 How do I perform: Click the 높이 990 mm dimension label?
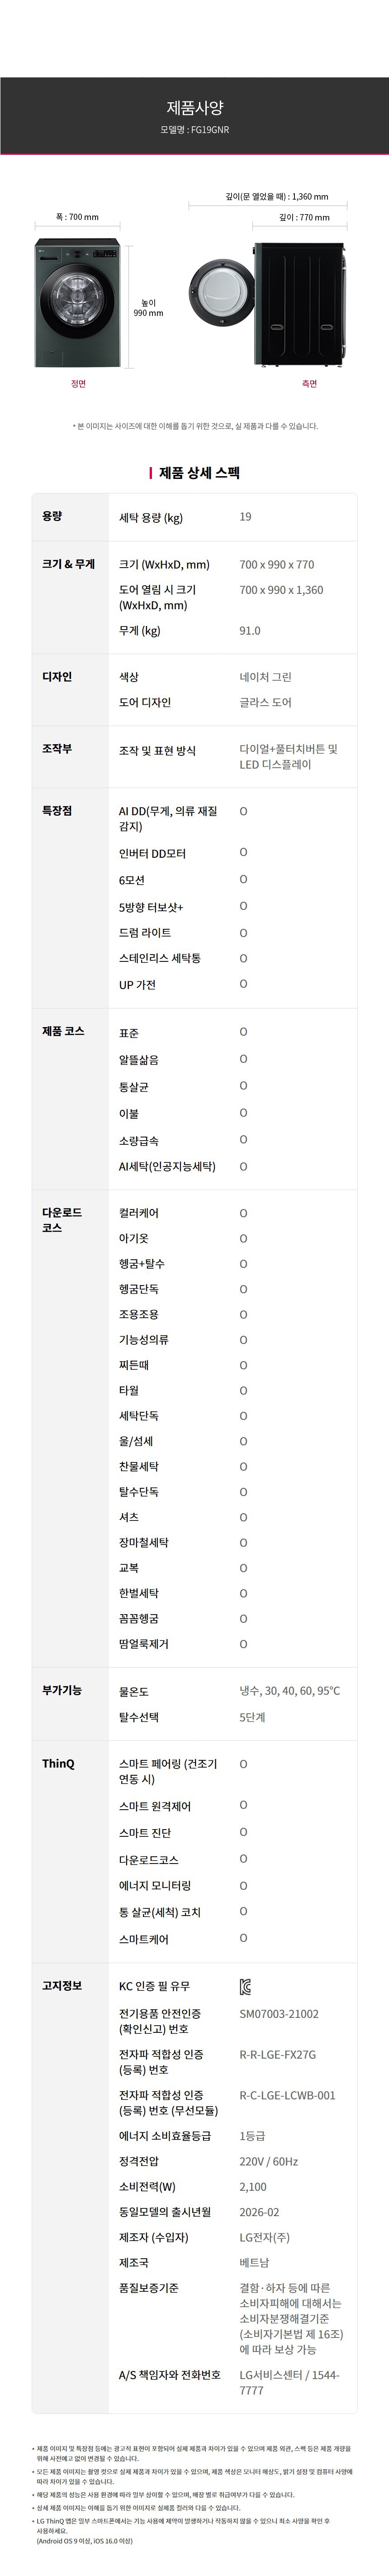(x=148, y=308)
